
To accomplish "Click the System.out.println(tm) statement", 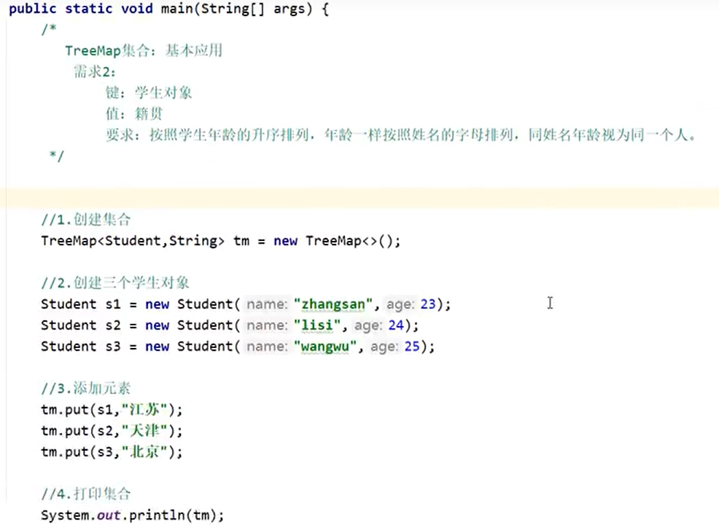I will click(133, 515).
